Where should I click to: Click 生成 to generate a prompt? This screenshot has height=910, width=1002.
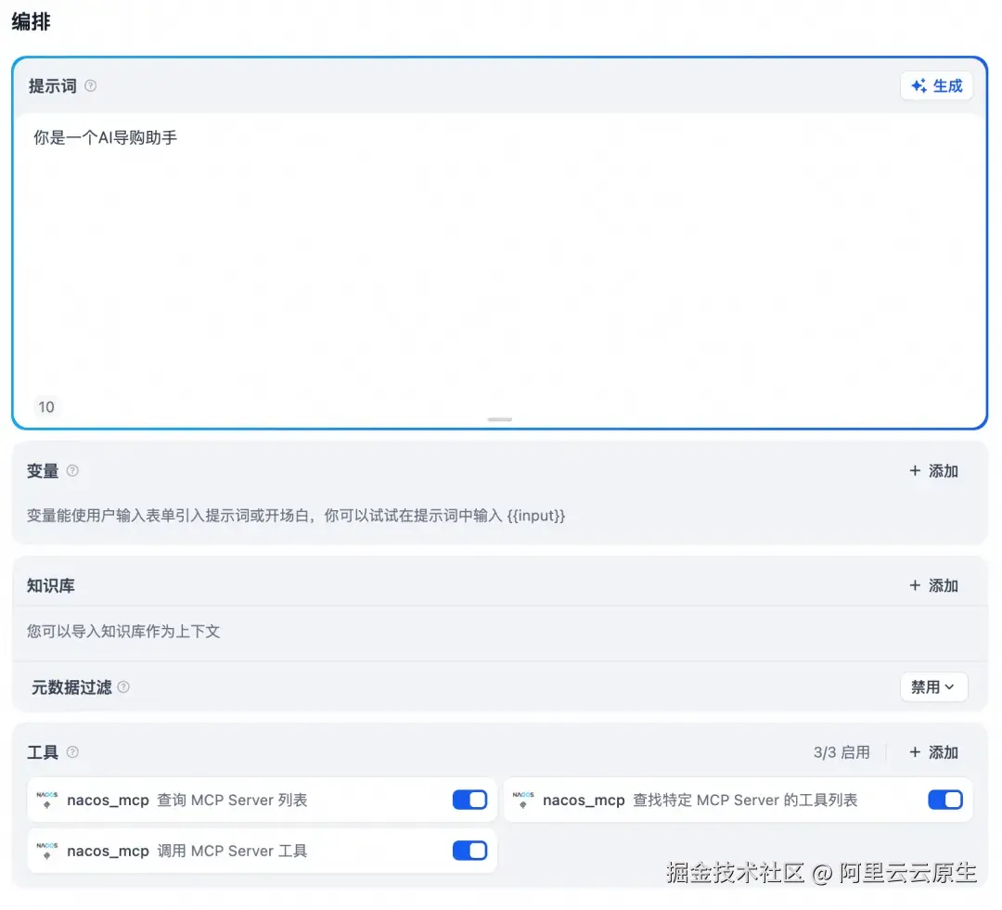937,85
